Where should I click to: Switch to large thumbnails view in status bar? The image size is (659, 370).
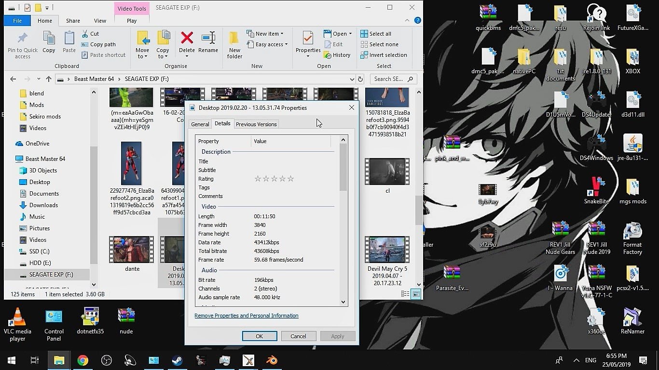(415, 294)
